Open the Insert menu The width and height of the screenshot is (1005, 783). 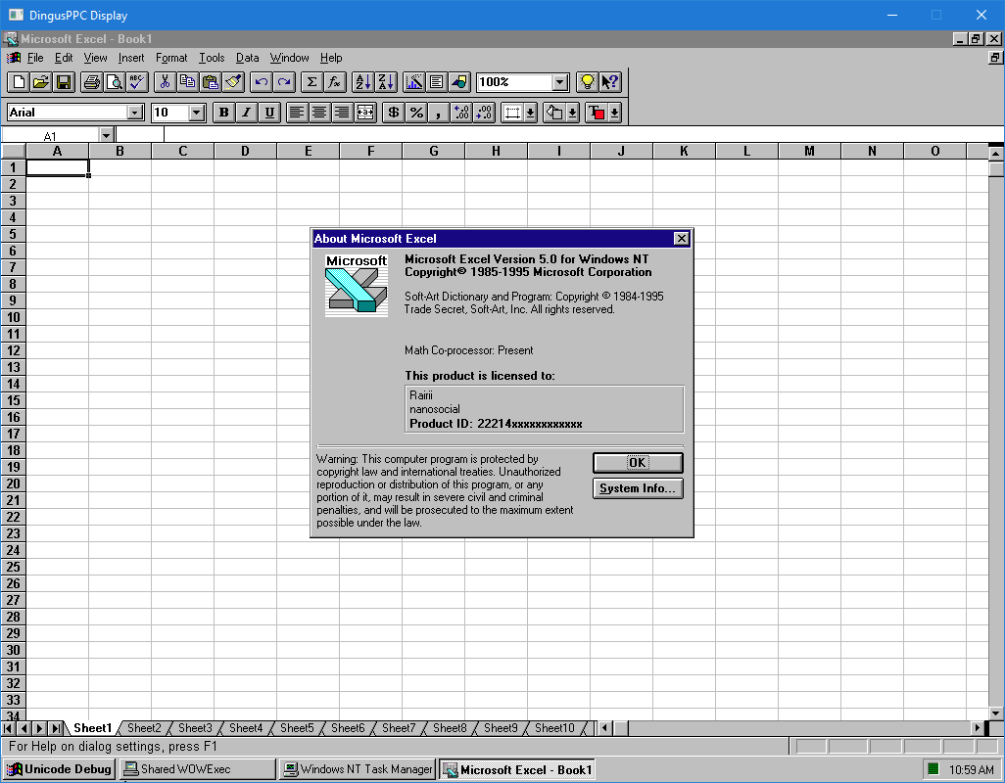(x=130, y=58)
